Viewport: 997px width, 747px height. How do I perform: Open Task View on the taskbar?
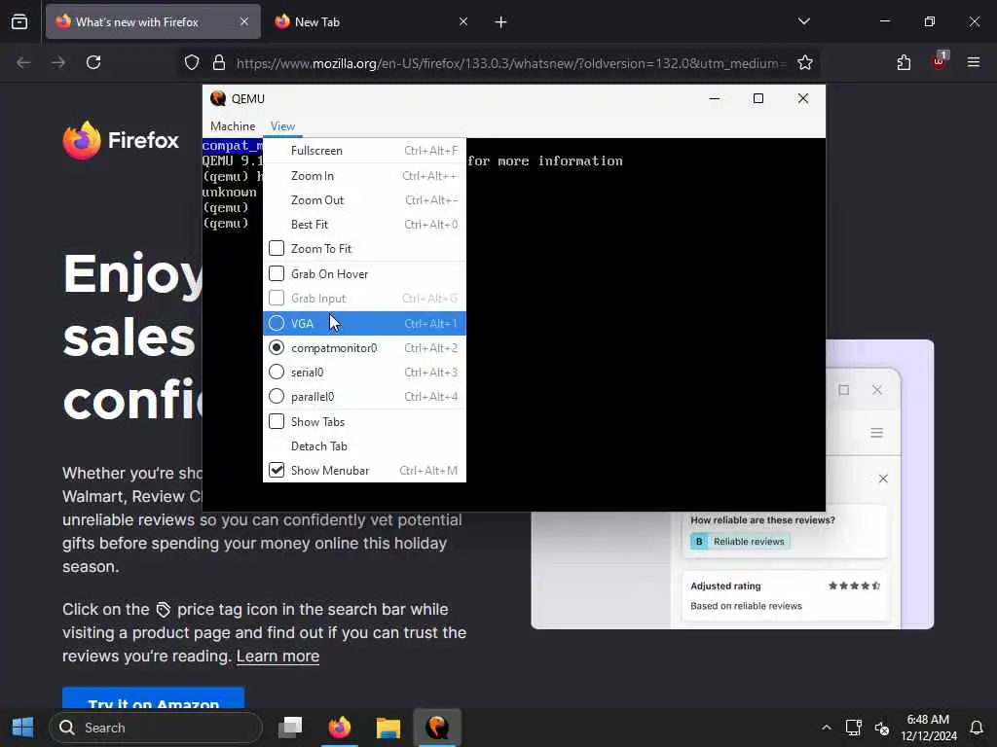(x=290, y=728)
